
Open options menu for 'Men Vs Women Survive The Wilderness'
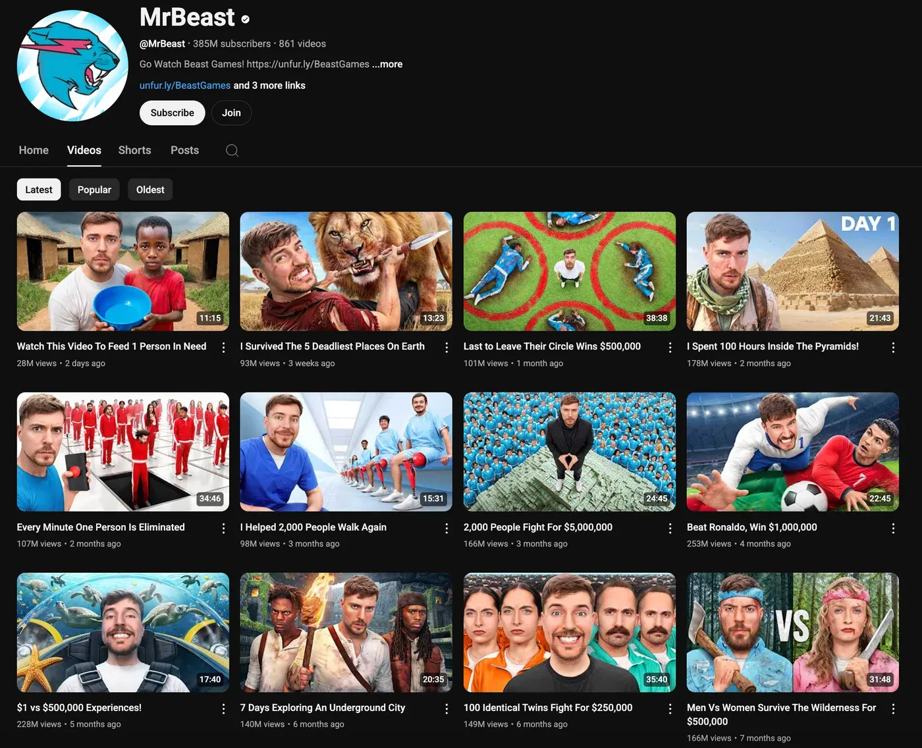893,708
